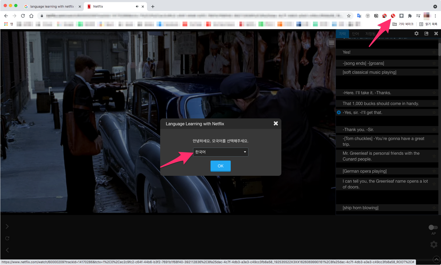The image size is (441, 265).
Task: Click the red-and-teal extension beside Notion
Action: (385, 16)
